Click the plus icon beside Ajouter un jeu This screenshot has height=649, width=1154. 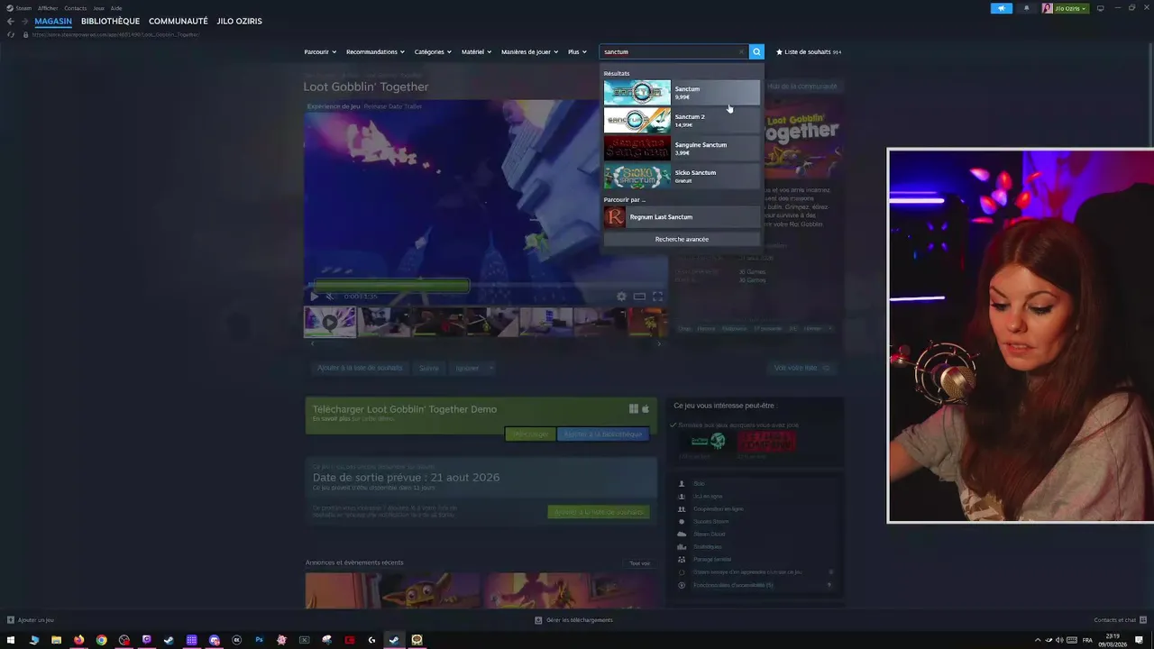click(x=11, y=620)
